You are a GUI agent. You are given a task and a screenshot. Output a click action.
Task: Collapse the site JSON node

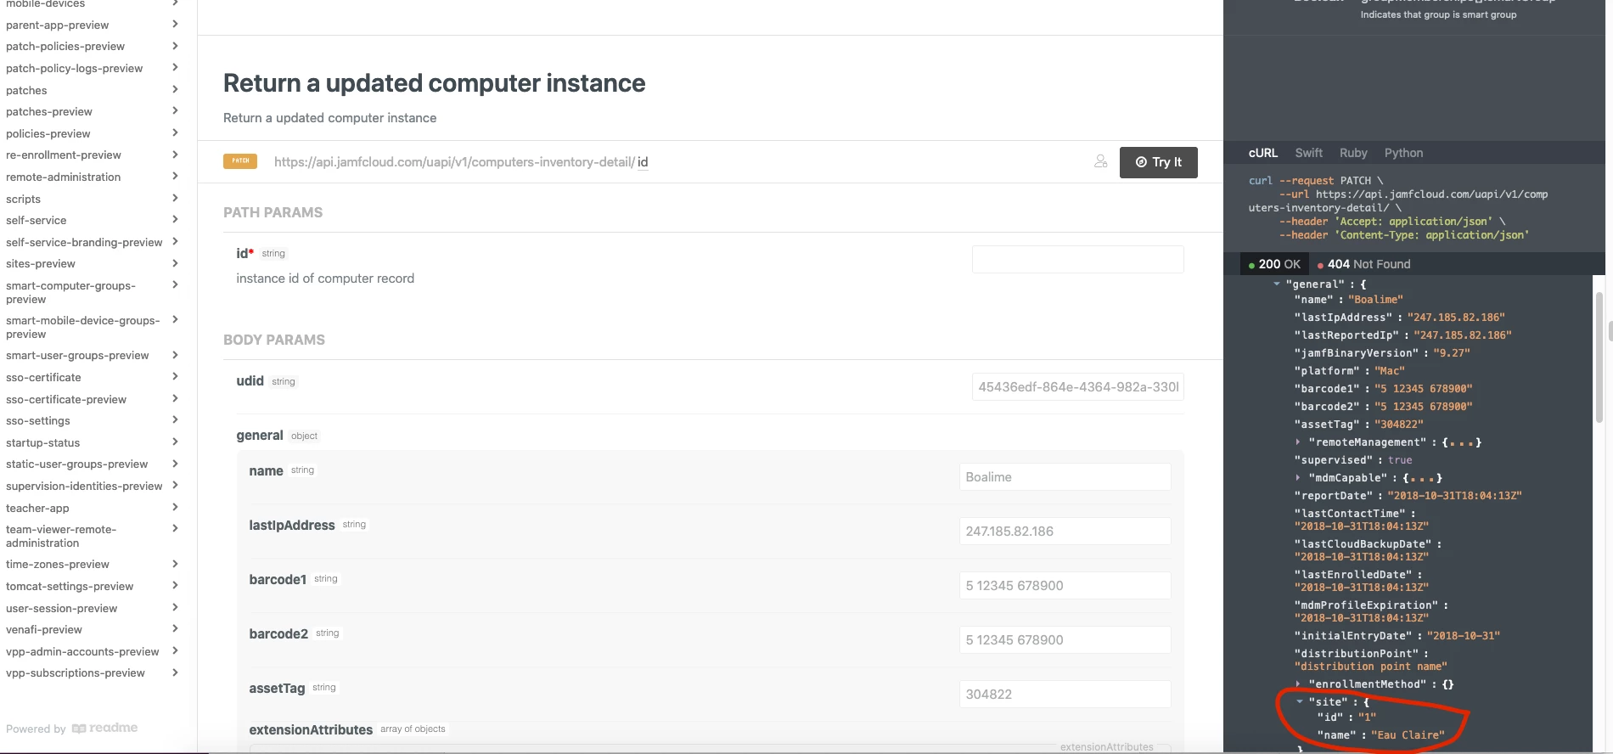1299,702
